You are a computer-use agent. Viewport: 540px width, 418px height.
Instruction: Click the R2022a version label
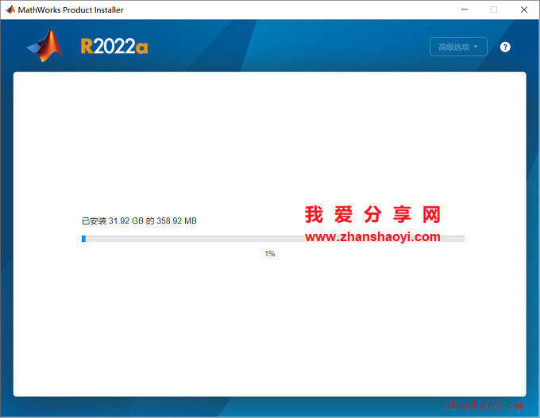tap(114, 46)
